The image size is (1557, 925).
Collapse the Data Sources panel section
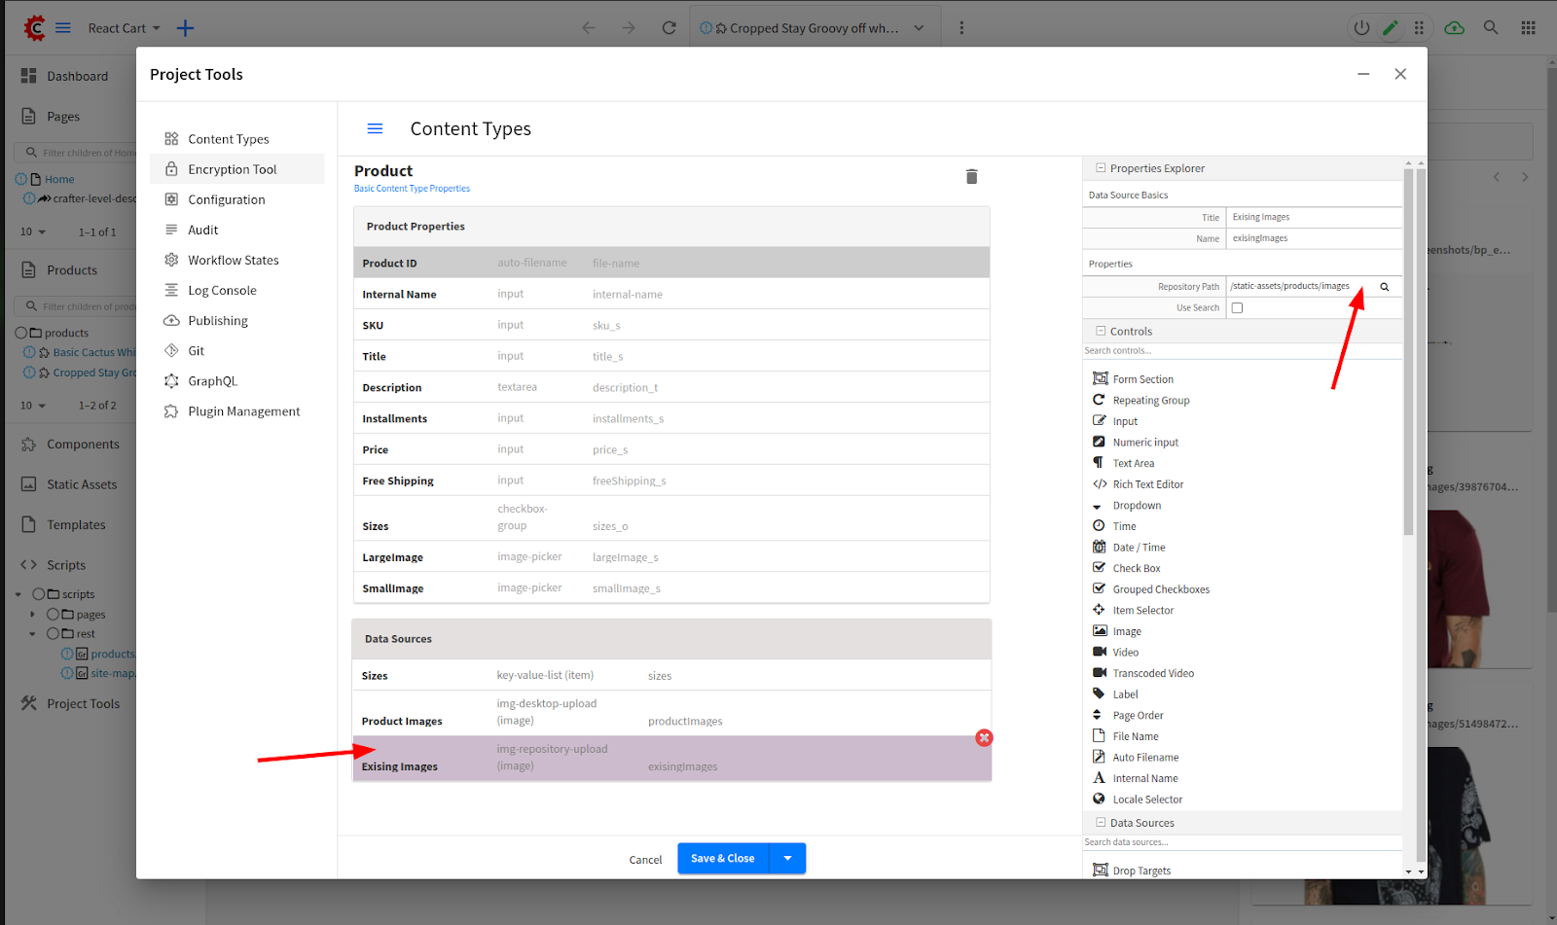[1101, 823]
